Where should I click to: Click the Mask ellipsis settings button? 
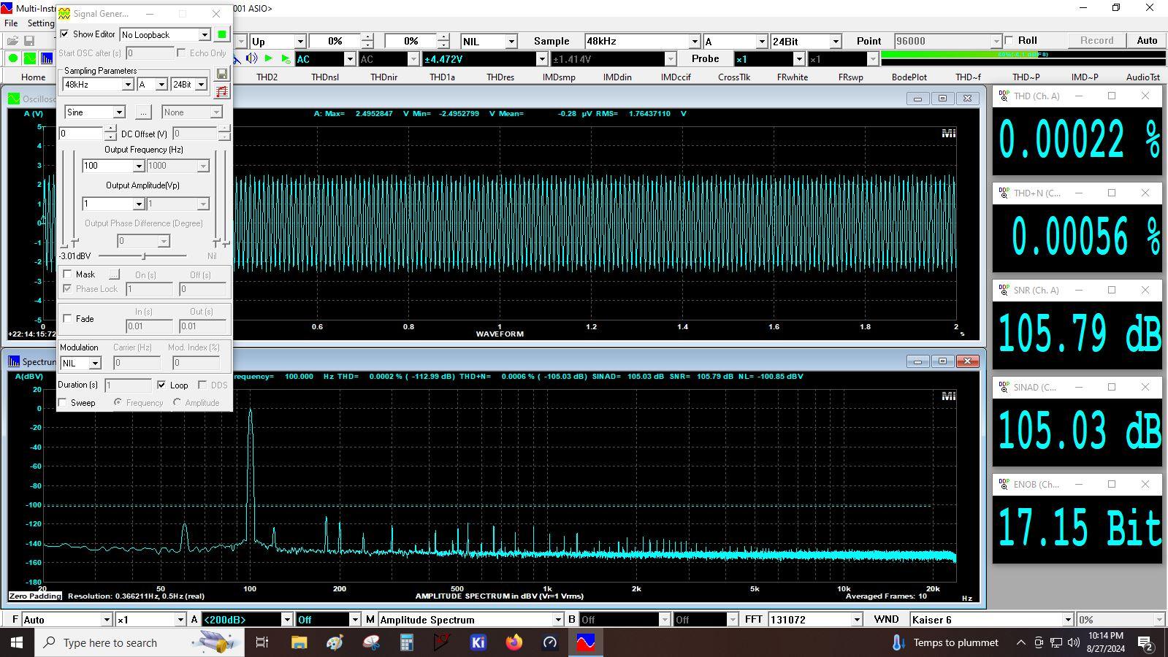coord(114,274)
